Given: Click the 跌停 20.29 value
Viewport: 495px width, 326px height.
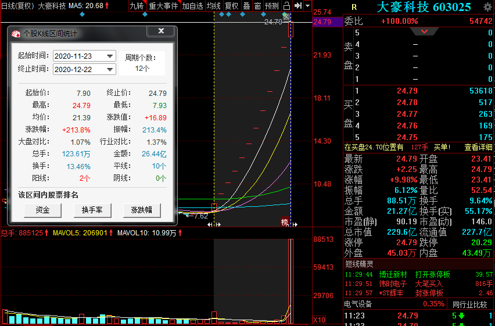Looking at the screenshot, I should [x=482, y=242].
